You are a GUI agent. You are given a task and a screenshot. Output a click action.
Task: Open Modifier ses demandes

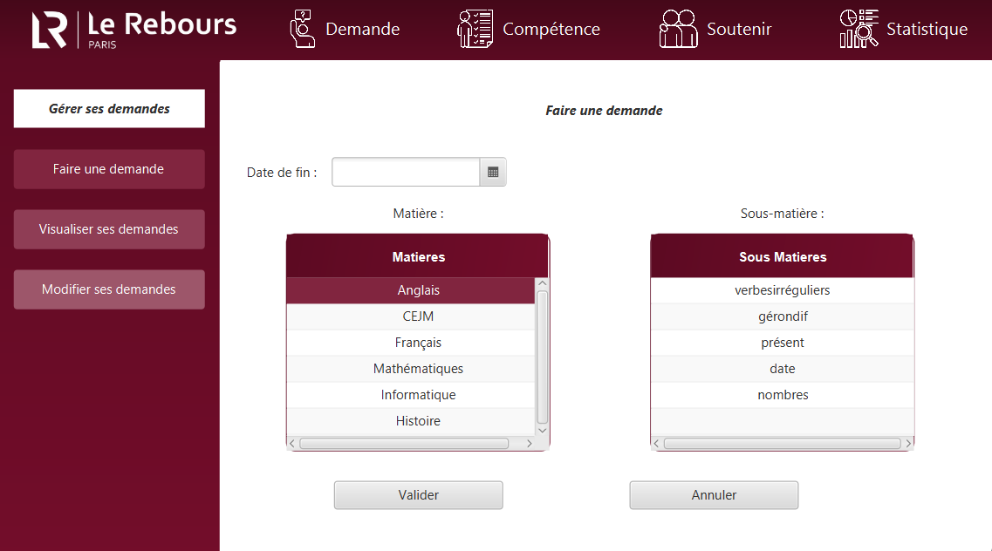pos(109,289)
